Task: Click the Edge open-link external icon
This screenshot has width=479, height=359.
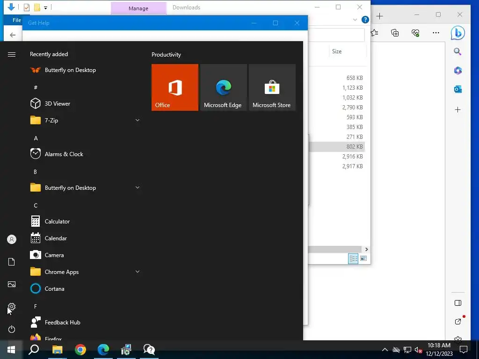Action: tap(457, 322)
